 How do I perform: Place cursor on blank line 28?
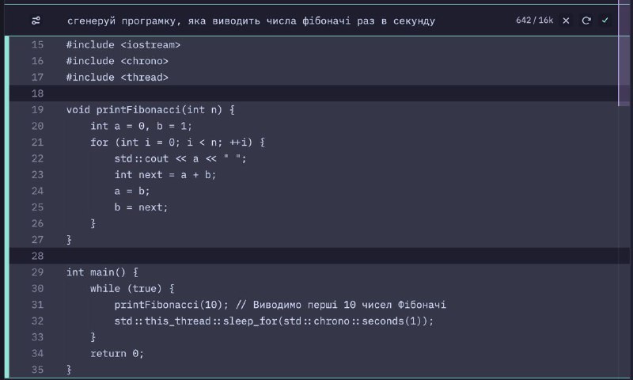[319, 256]
